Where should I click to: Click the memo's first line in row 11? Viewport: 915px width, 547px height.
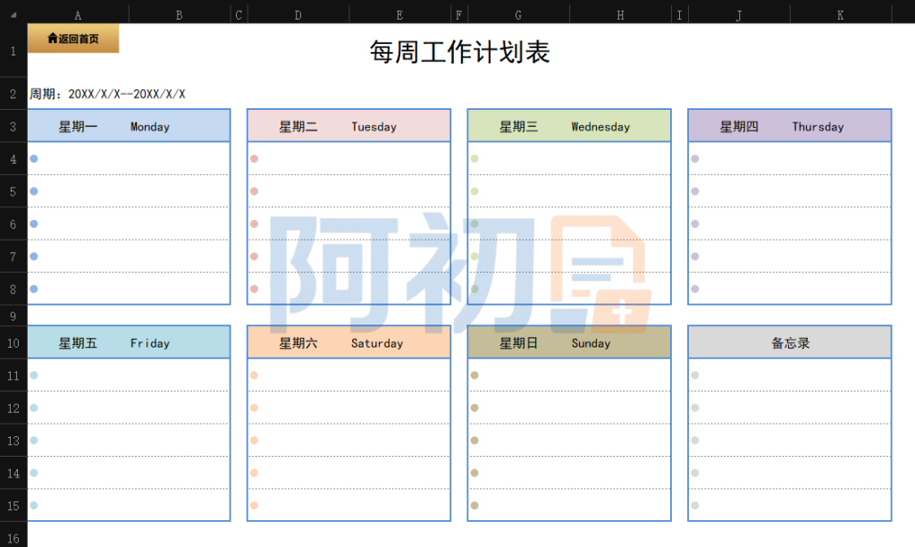pyautogui.click(x=790, y=374)
